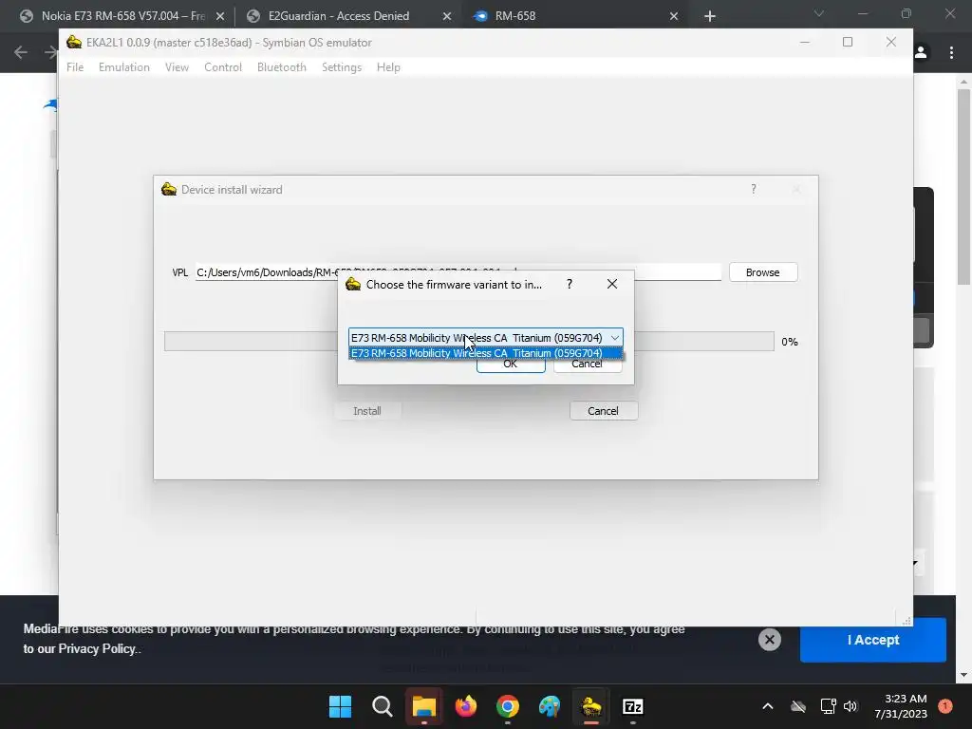The width and height of the screenshot is (972, 729).
Task: Switch to Nokia E73 RM-658 browser tab
Action: pyautogui.click(x=122, y=16)
